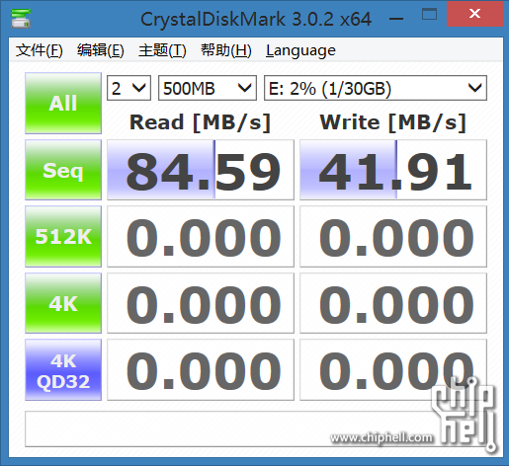Start the 512K test
Image resolution: width=509 pixels, height=466 pixels.
[x=63, y=236]
